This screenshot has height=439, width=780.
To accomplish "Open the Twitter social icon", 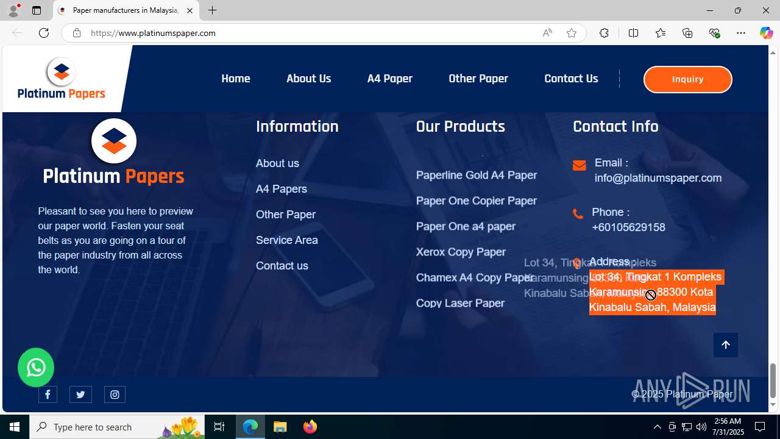I will pyautogui.click(x=80, y=394).
